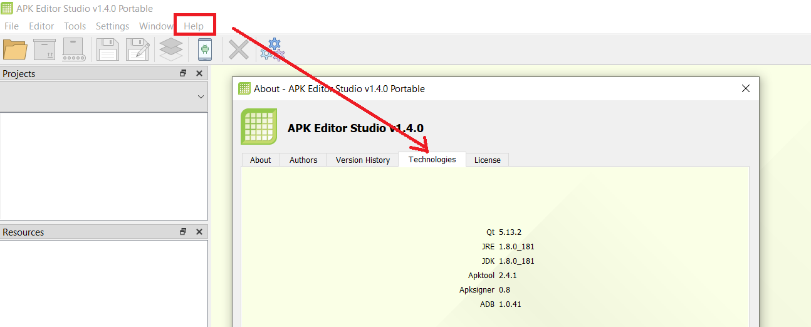This screenshot has height=327, width=811.
Task: Click inside the empty Resources tree area
Action: pyautogui.click(x=104, y=283)
